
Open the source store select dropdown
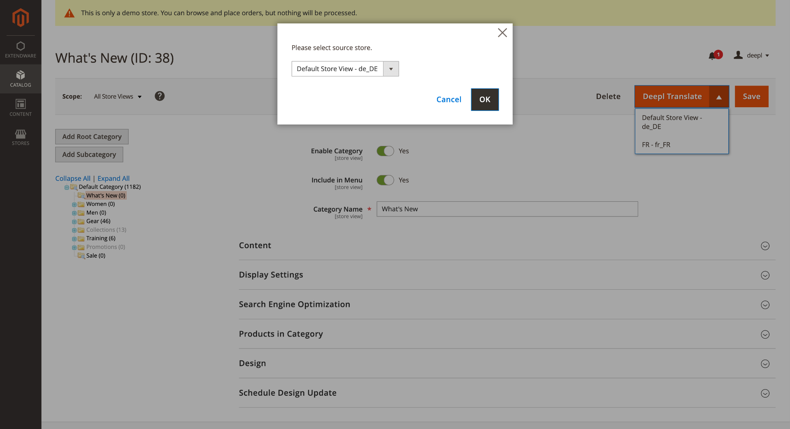(x=345, y=69)
